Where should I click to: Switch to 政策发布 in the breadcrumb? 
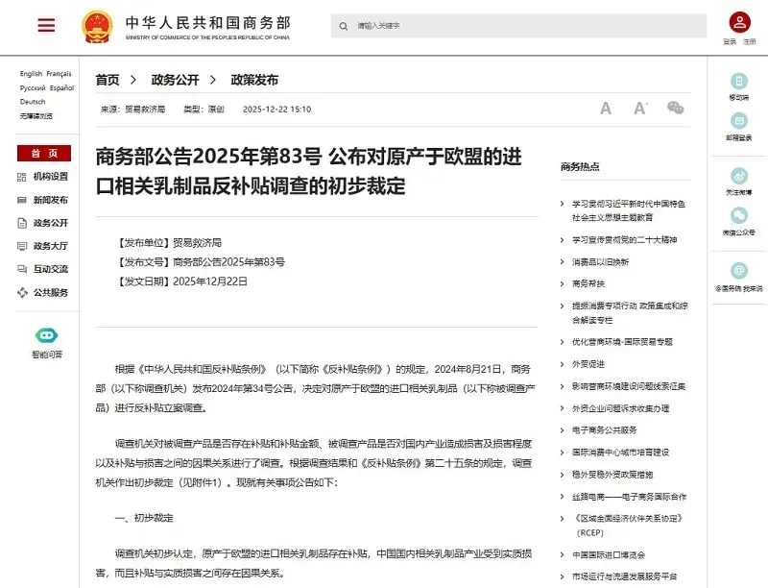[x=255, y=81]
